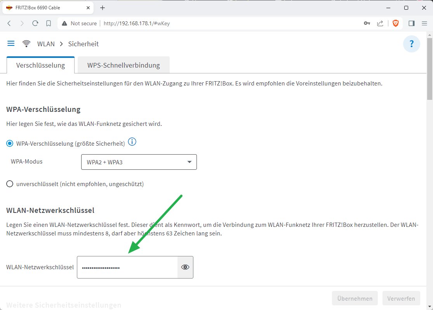Switch to the WPS-Schnellverbindung tab

pyautogui.click(x=123, y=65)
